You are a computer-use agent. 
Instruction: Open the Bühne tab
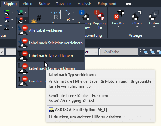[44, 4]
